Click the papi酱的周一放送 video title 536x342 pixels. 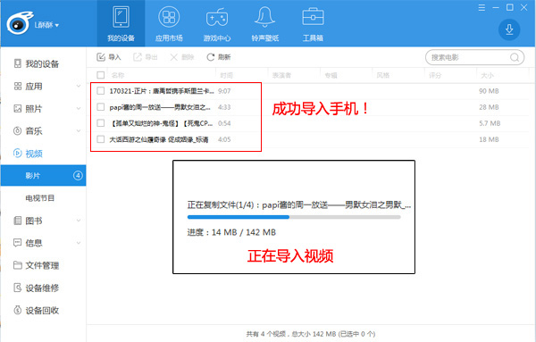point(160,107)
